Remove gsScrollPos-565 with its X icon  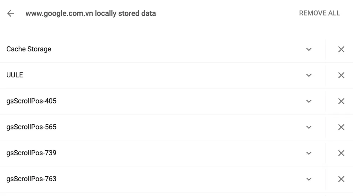[341, 127]
